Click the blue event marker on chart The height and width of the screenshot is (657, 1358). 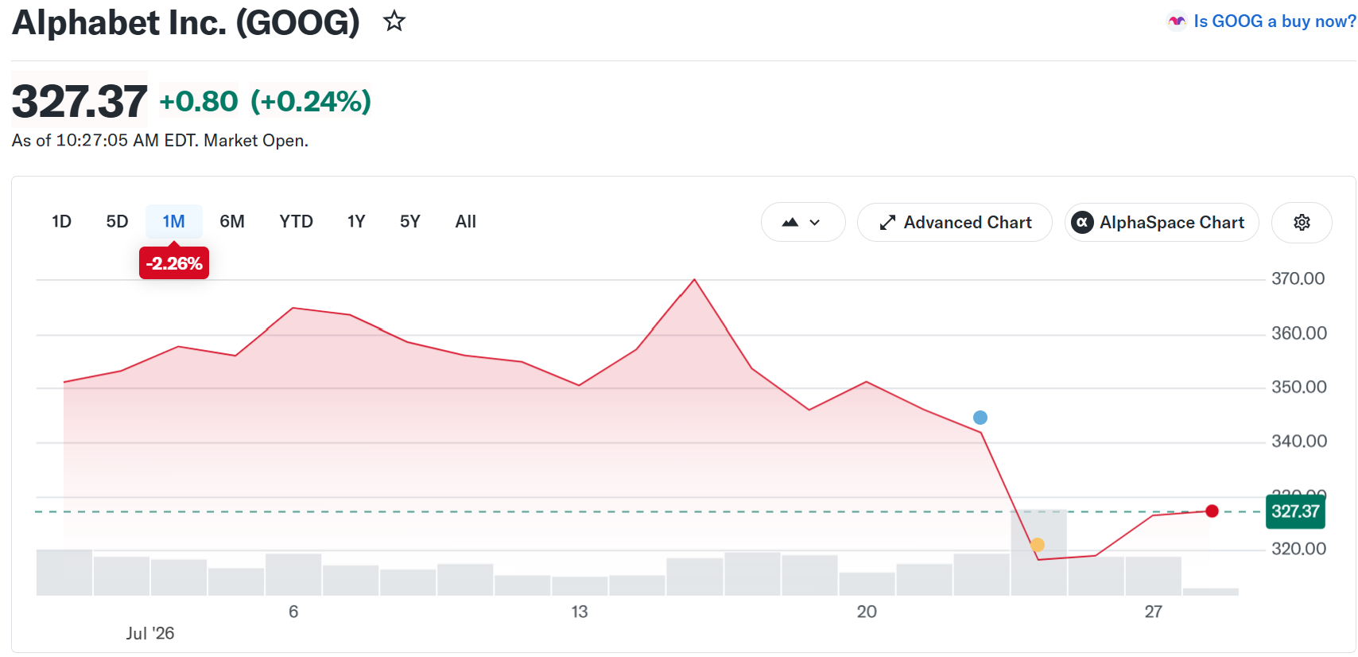(x=980, y=418)
